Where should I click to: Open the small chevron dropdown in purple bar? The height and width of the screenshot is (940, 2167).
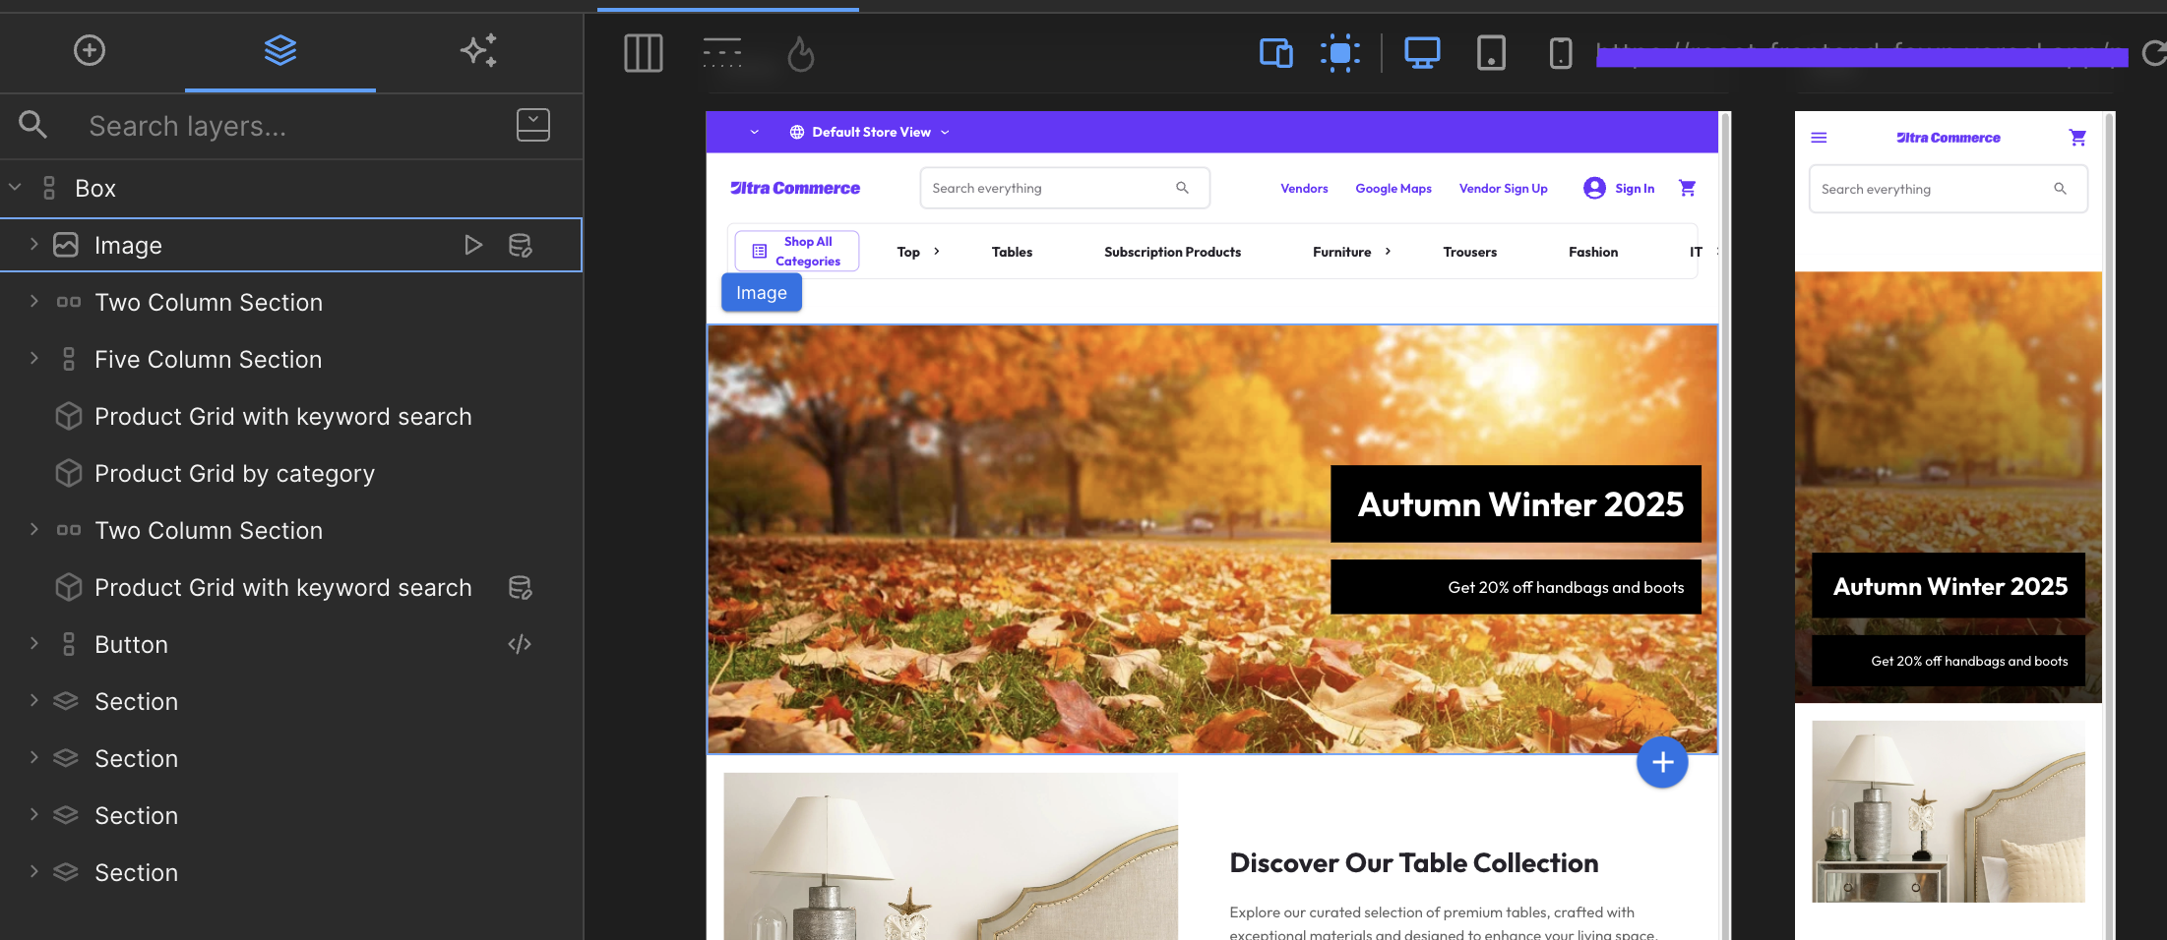tap(755, 132)
